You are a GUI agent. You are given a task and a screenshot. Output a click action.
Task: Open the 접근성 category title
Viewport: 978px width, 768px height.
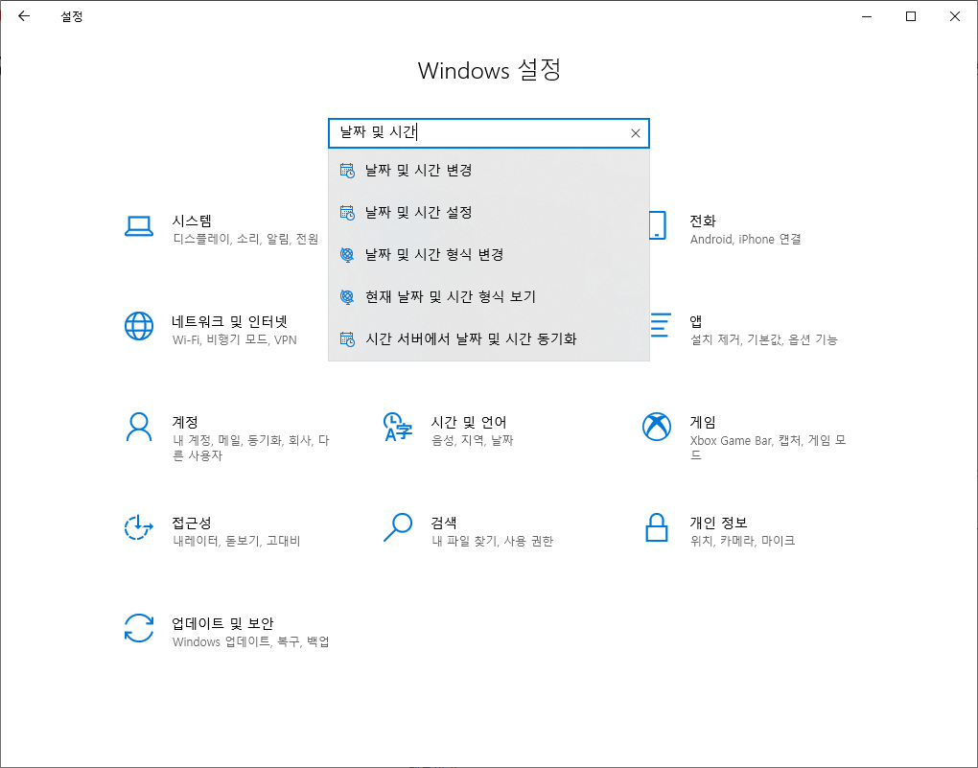pyautogui.click(x=192, y=523)
